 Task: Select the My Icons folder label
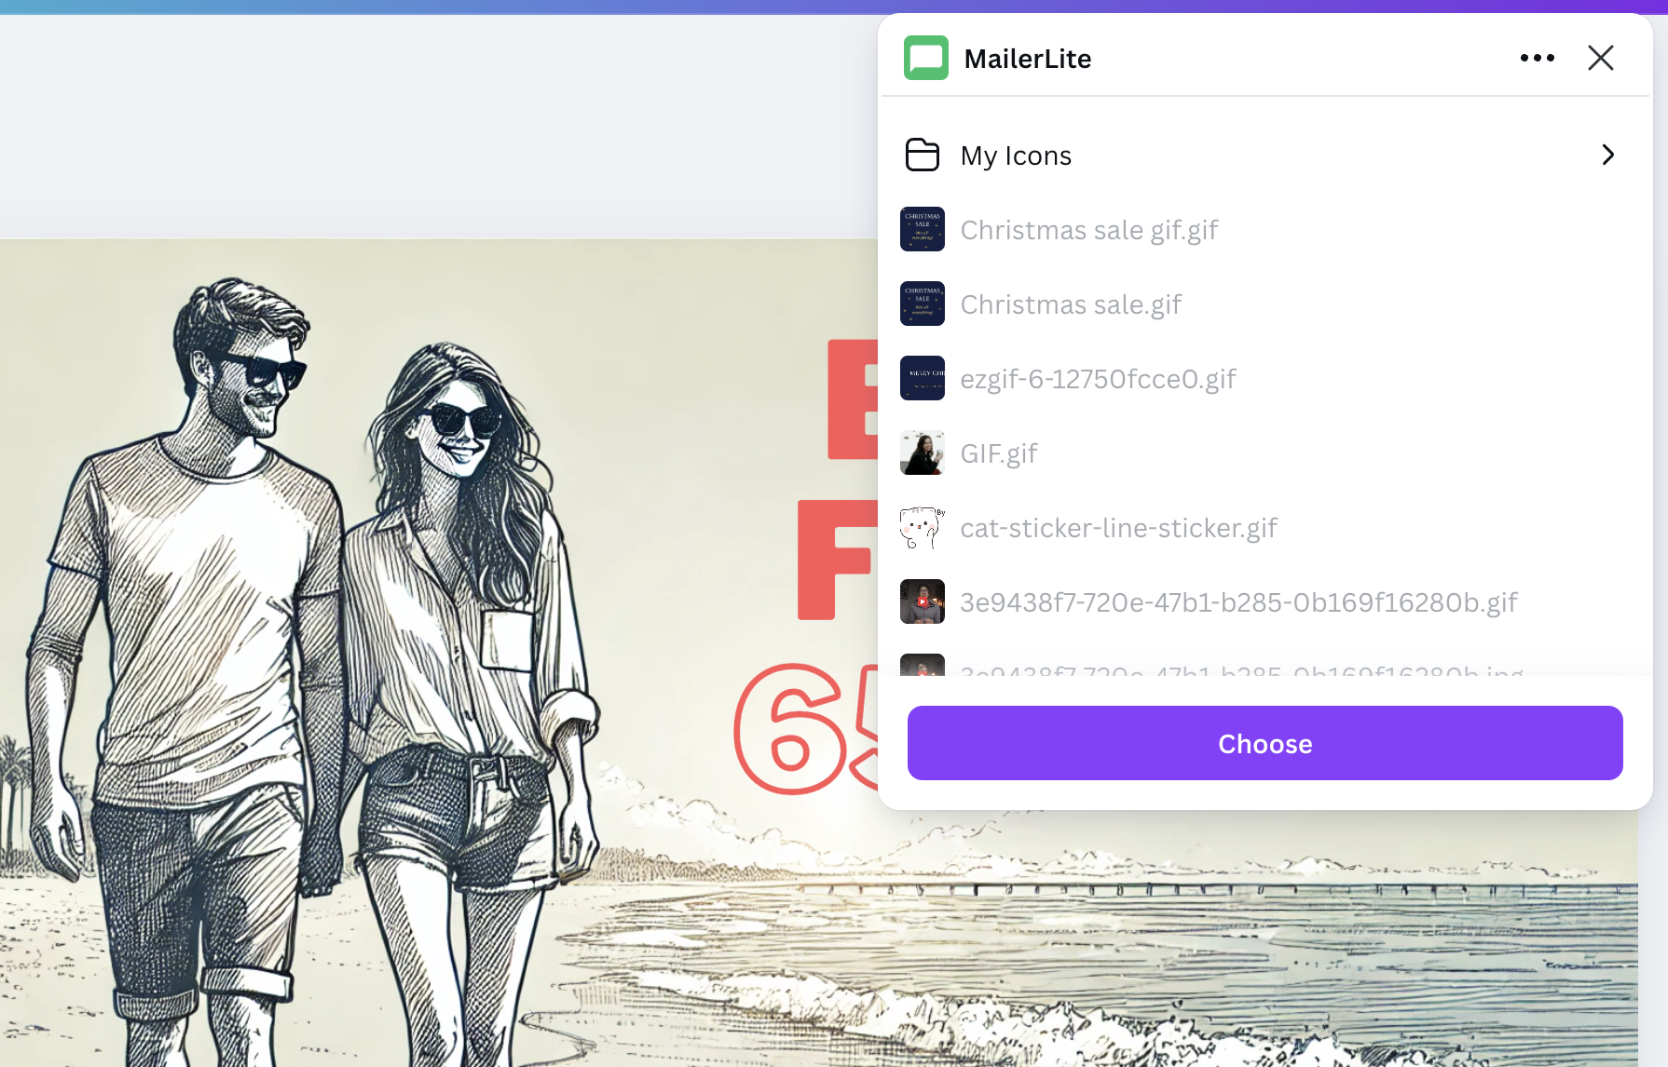1016,155
